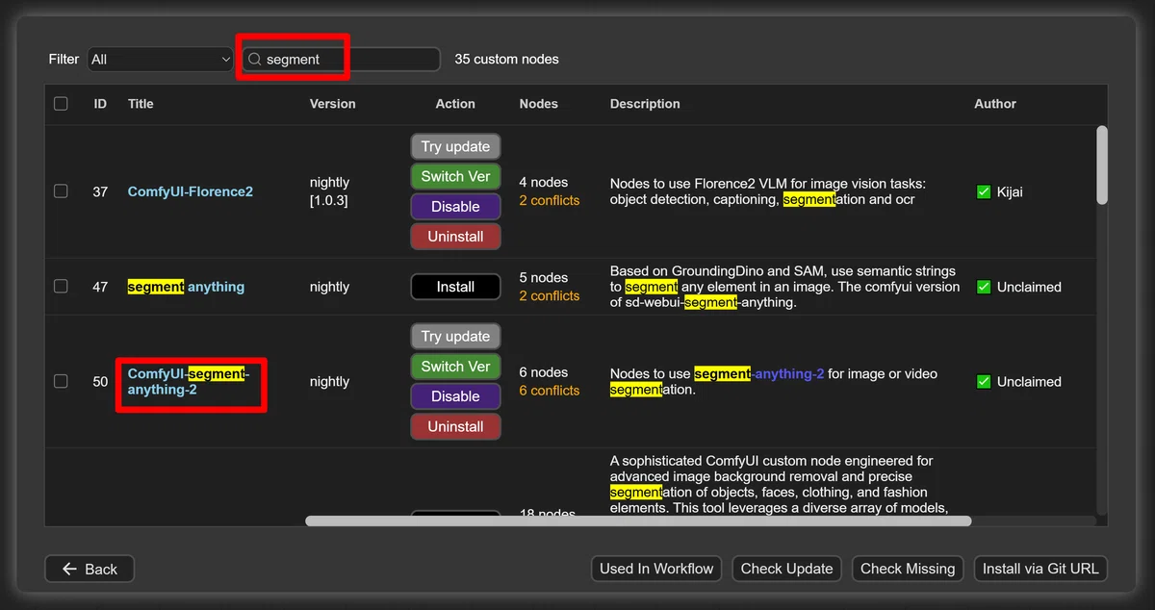Sort by the ID column header
Viewport: 1155px width, 610px height.
[x=100, y=104]
